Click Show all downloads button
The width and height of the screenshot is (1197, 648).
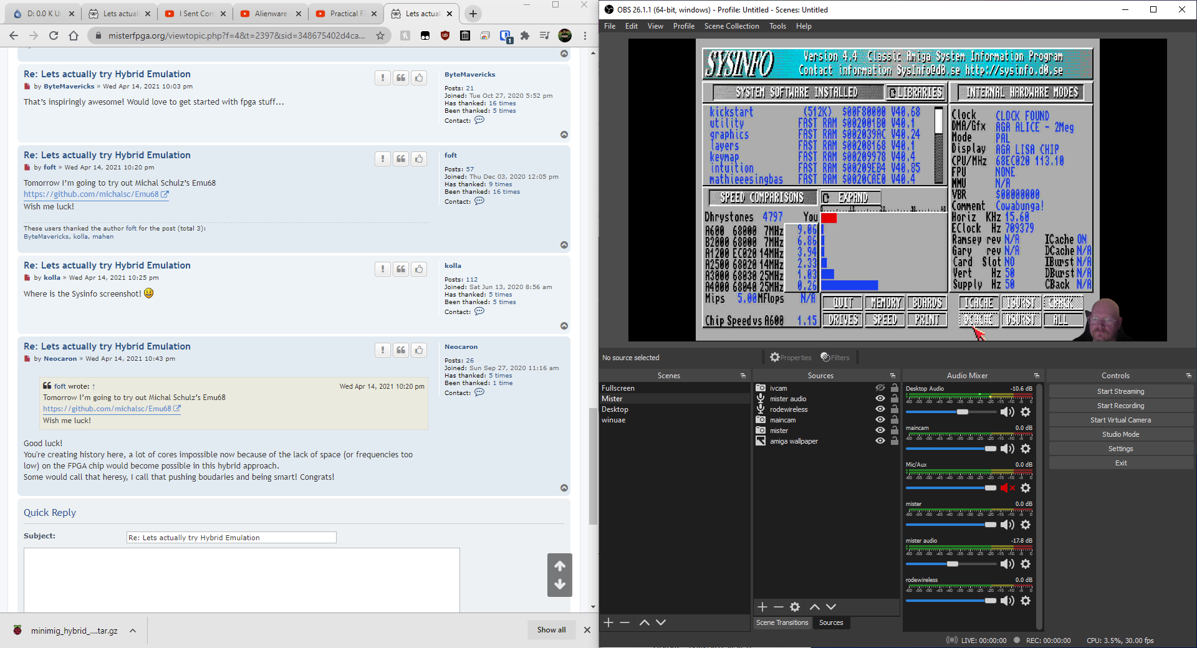[551, 630]
